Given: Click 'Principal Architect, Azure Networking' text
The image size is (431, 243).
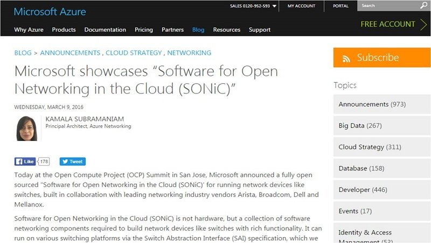Looking at the screenshot, I should [88, 126].
